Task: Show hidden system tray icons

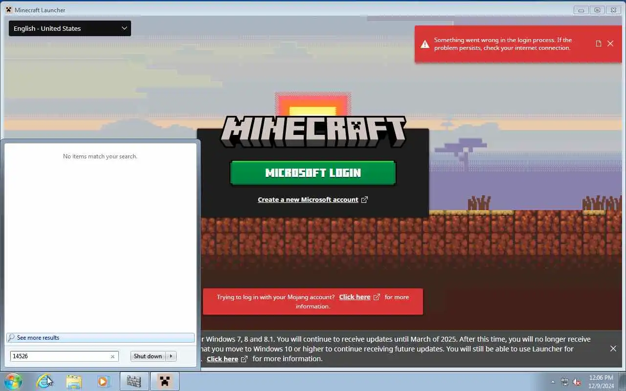Action: coord(553,382)
